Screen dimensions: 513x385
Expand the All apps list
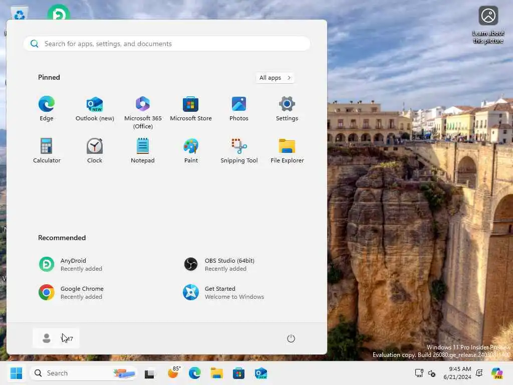point(275,78)
